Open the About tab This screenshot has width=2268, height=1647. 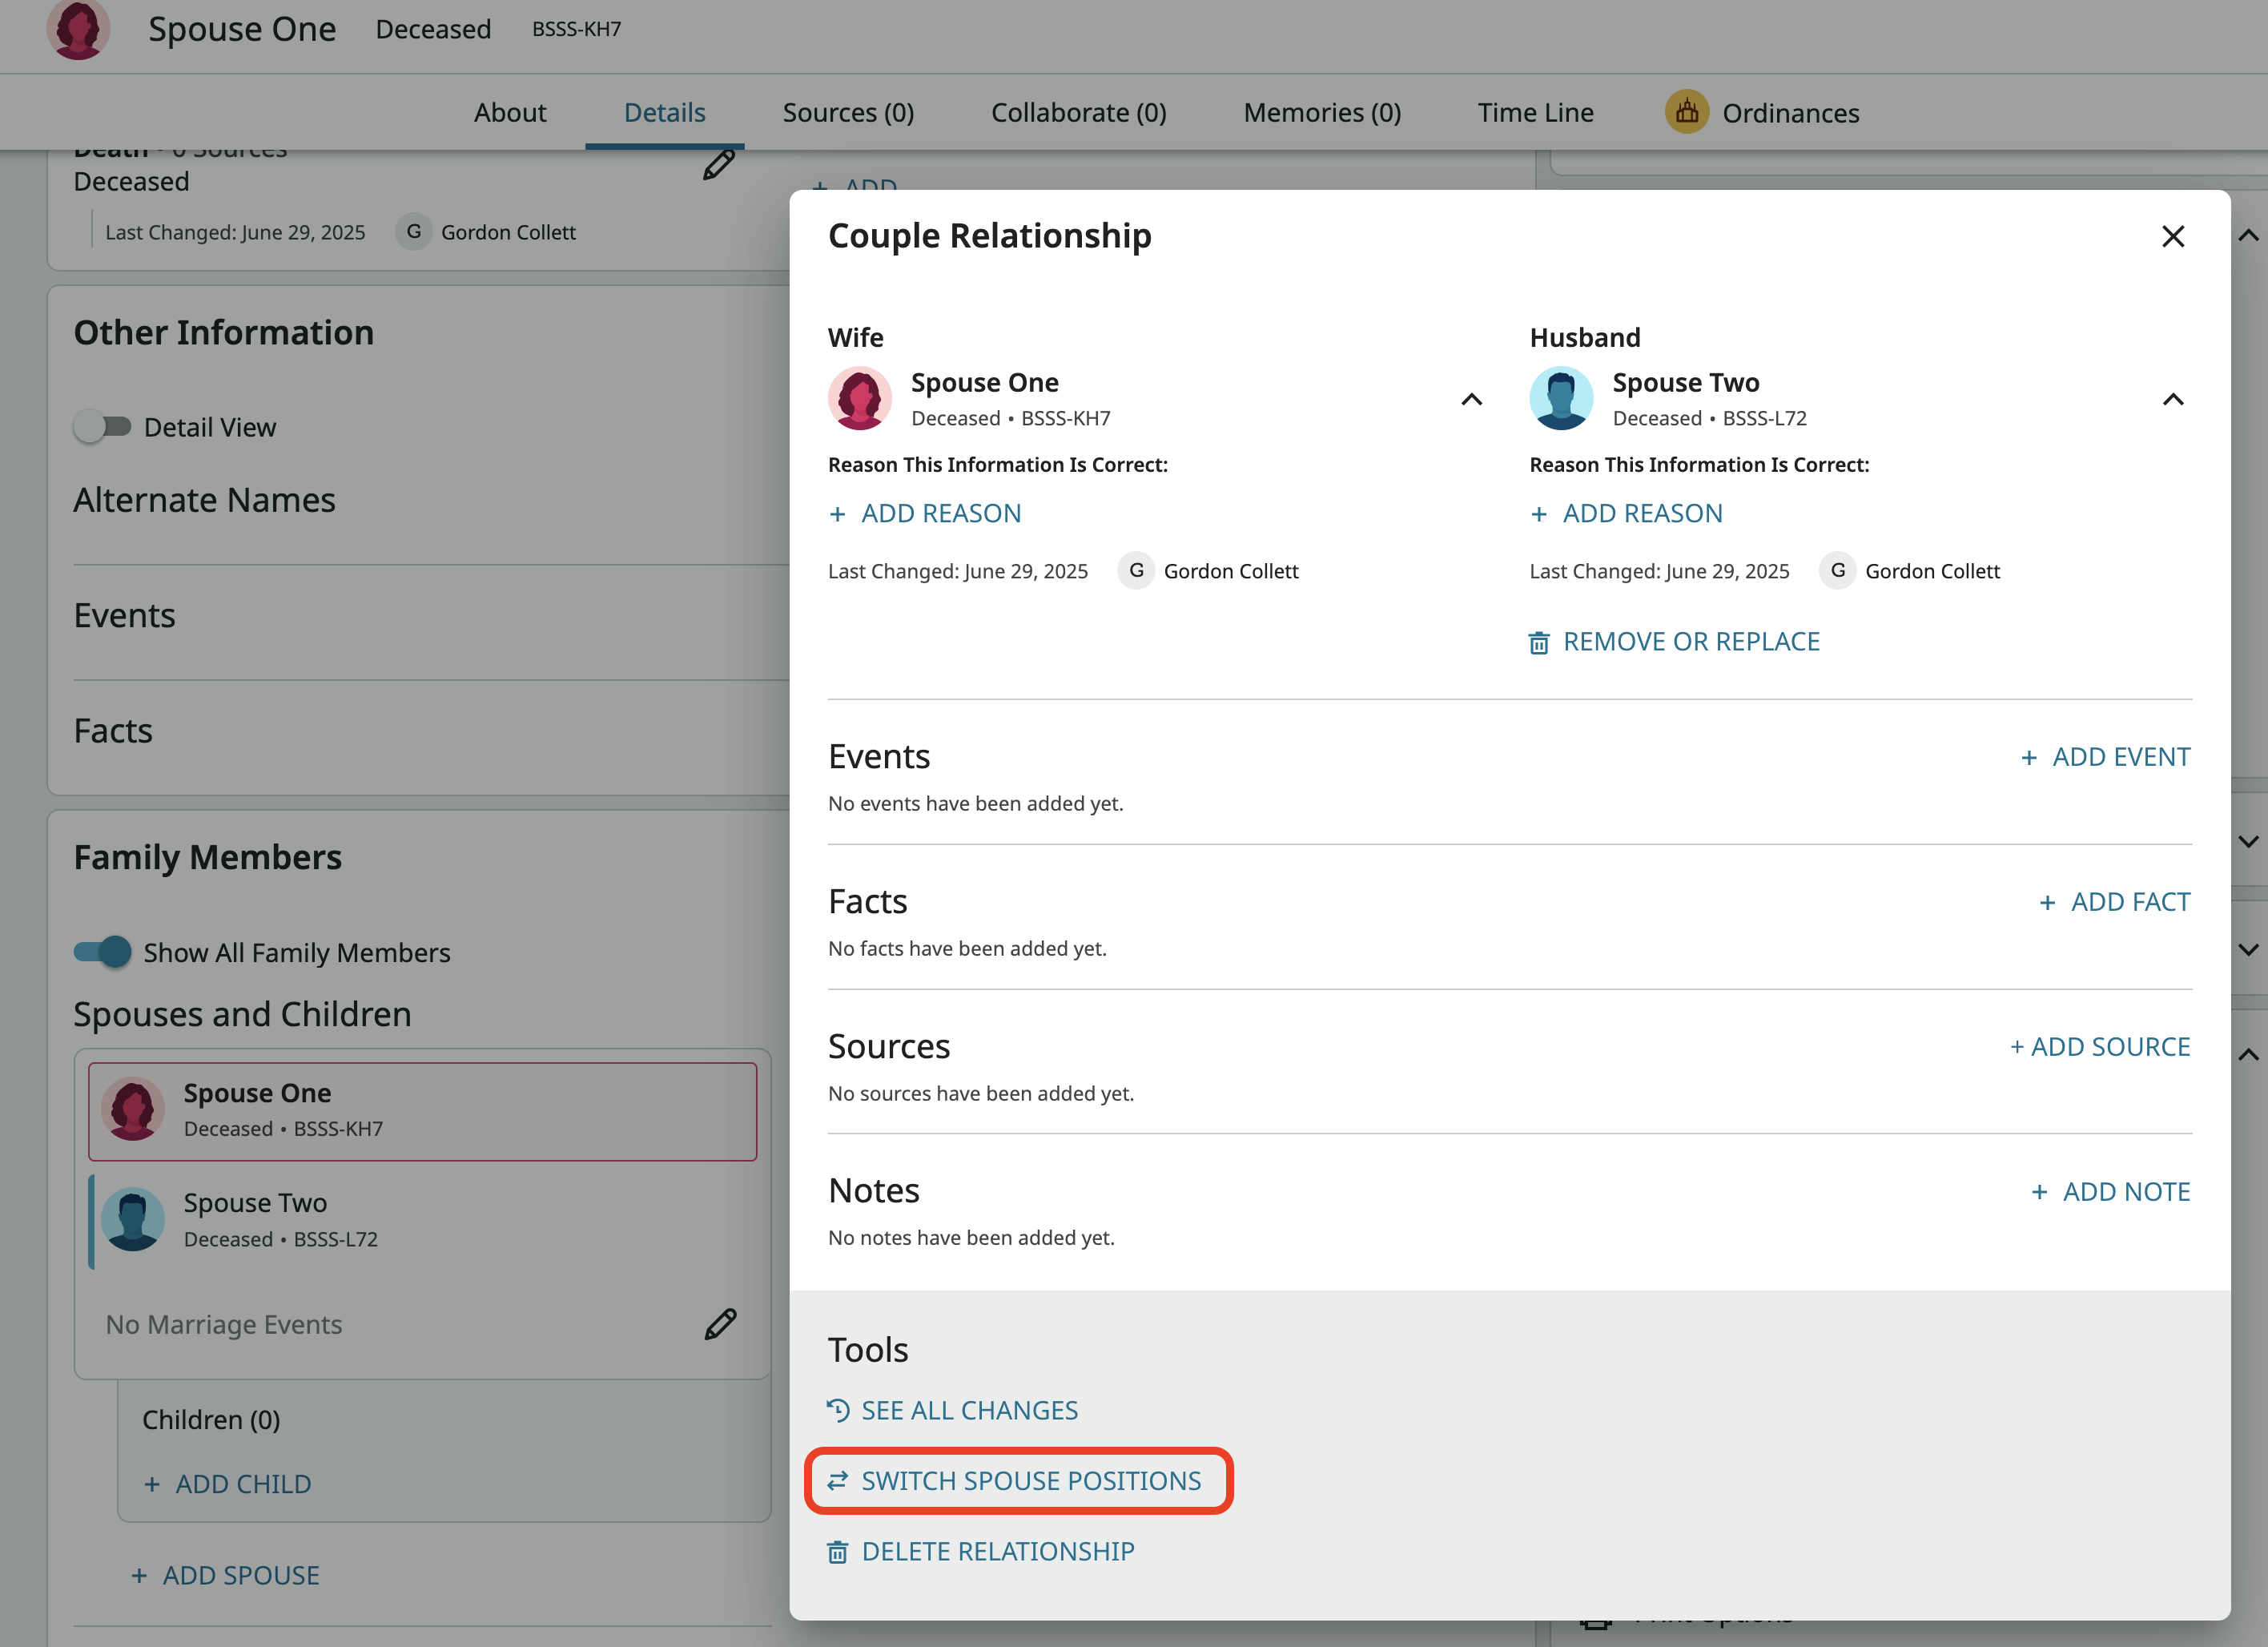pyautogui.click(x=510, y=112)
